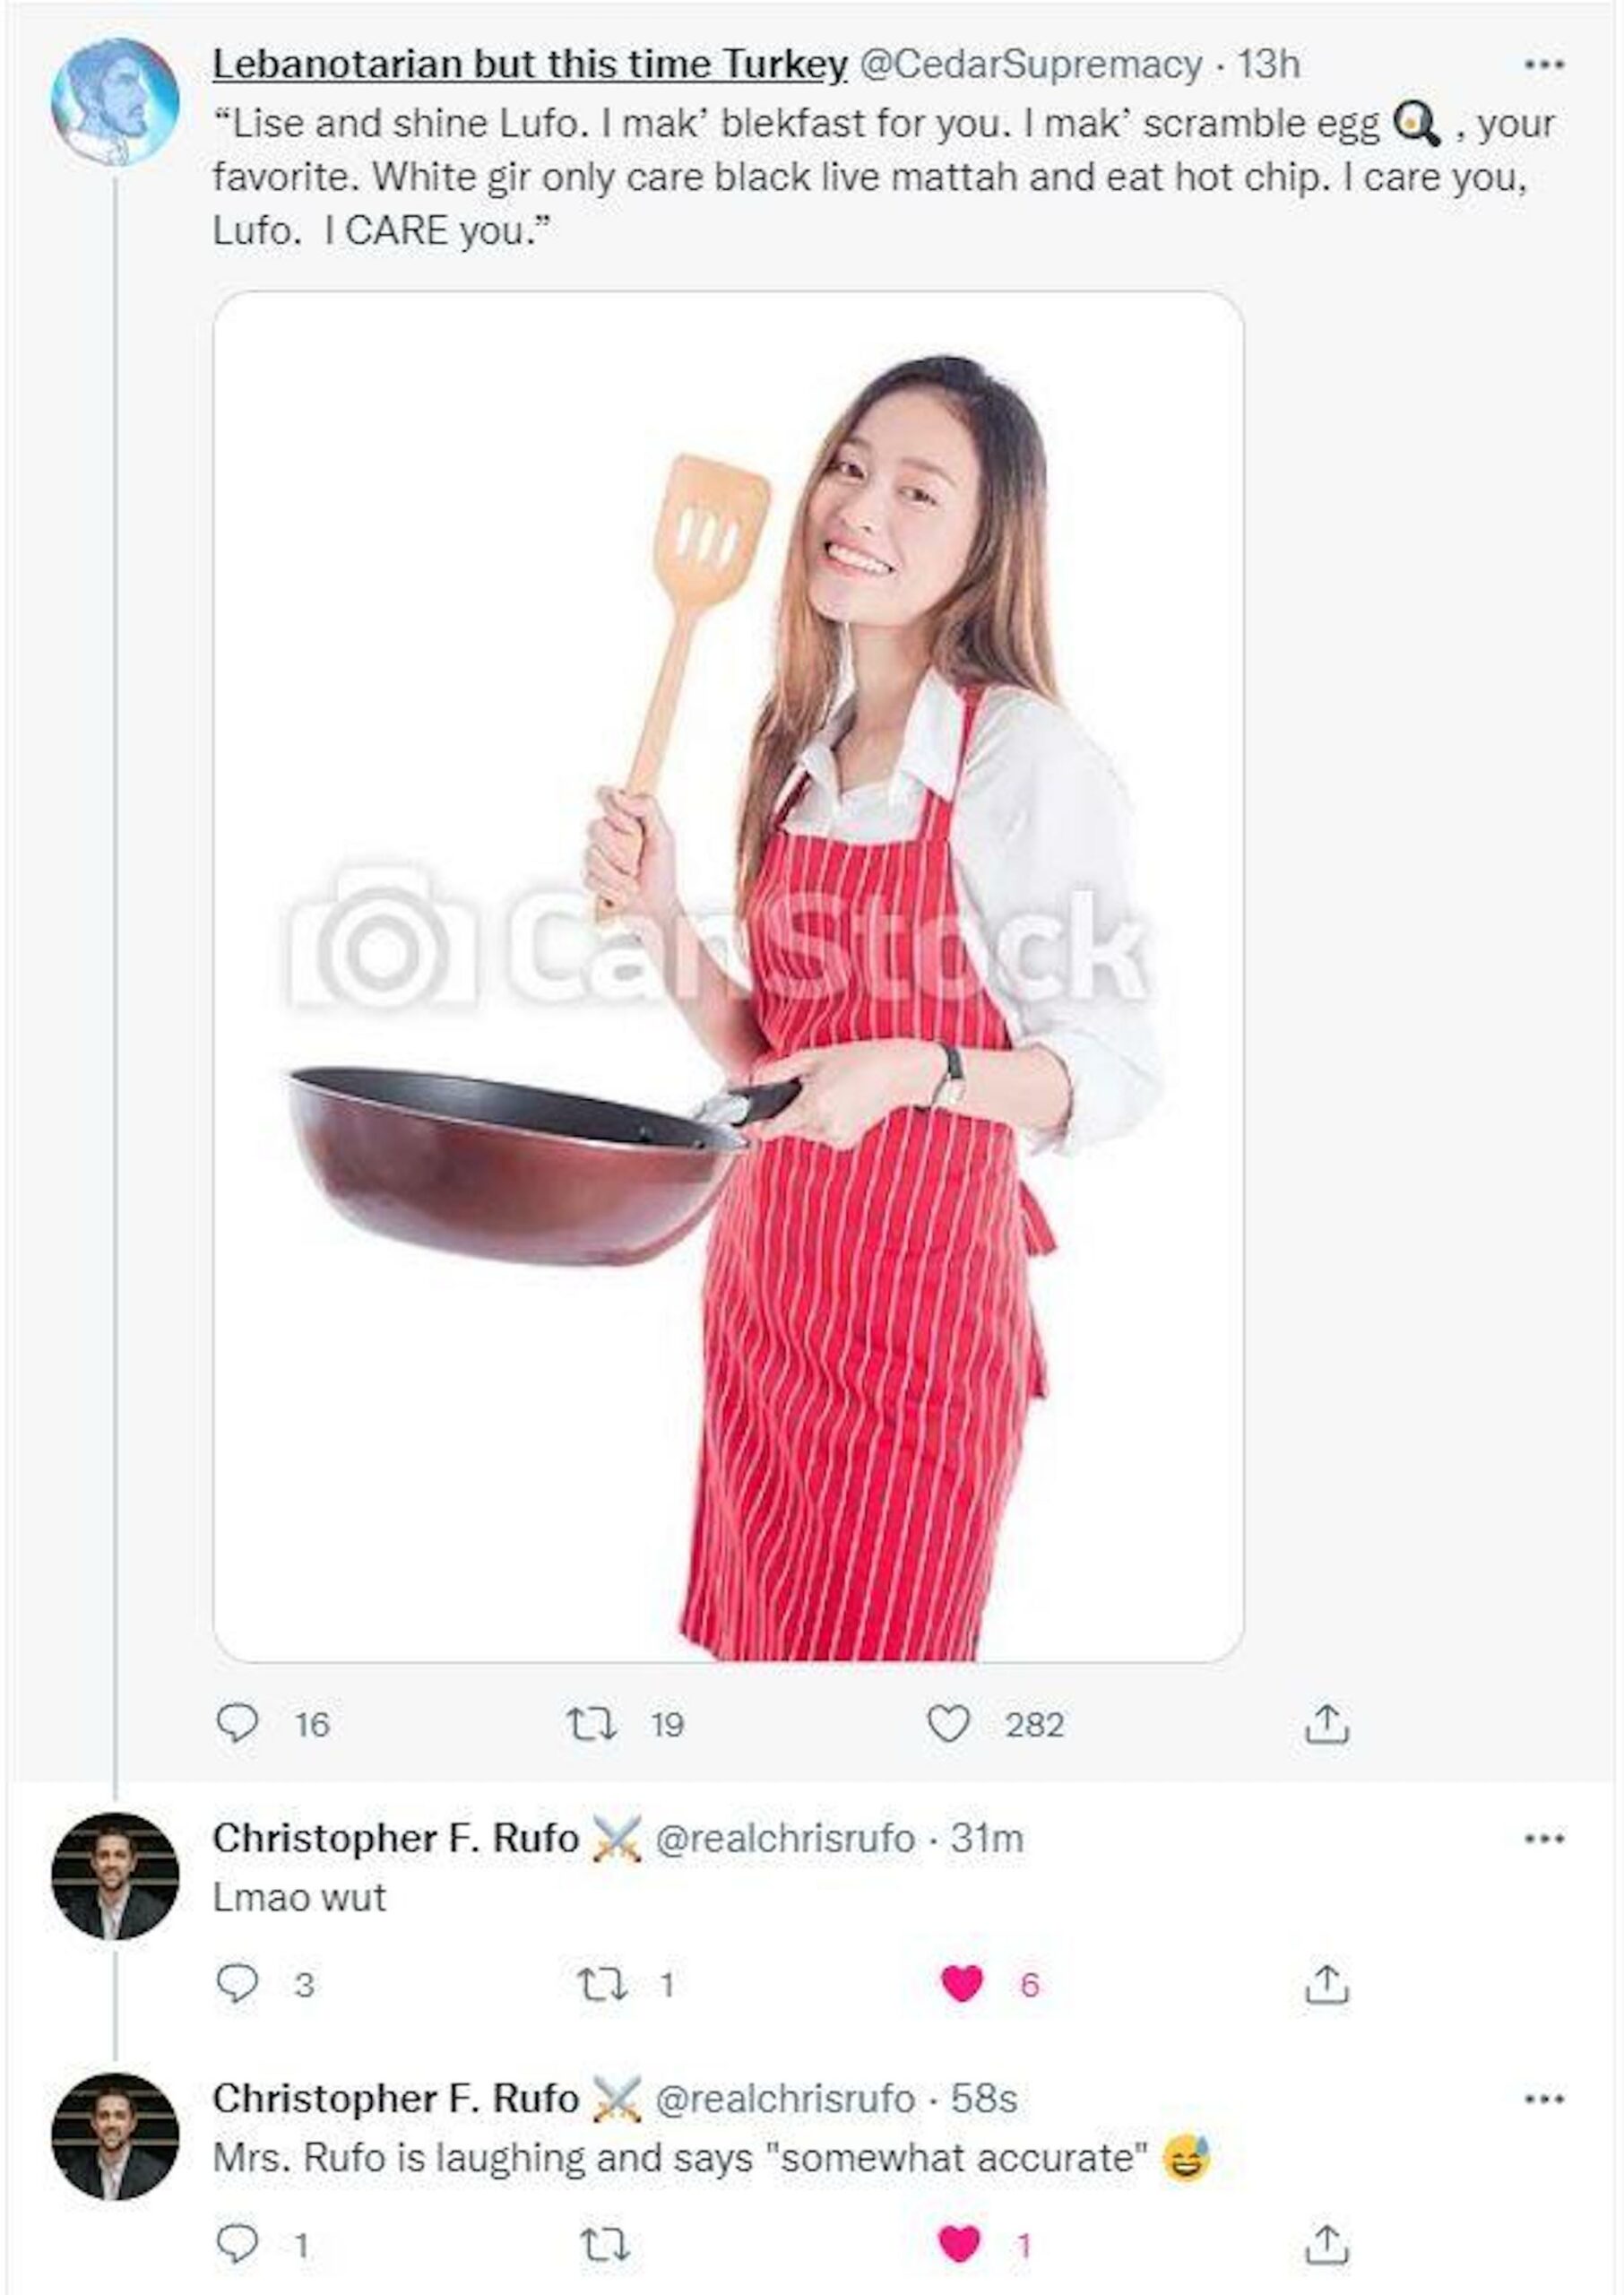
Task: Open more options on "Lmao wut" tweet
Action: point(1543,1838)
